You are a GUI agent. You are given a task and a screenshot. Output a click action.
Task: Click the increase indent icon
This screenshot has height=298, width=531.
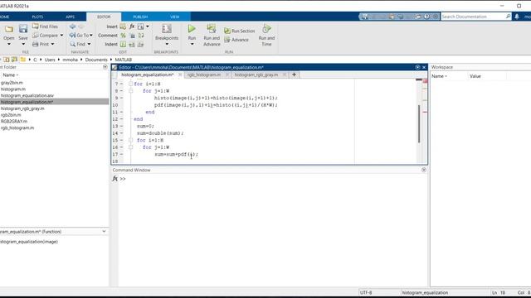tap(132, 44)
